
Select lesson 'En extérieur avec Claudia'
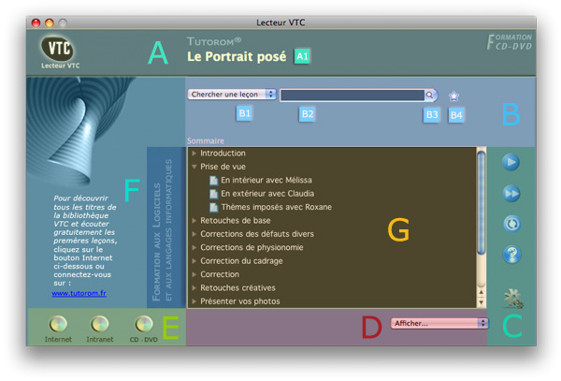click(267, 194)
